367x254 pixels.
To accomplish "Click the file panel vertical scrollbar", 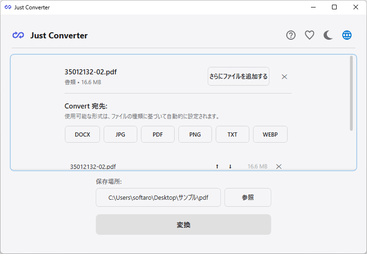I will point(351,93).
